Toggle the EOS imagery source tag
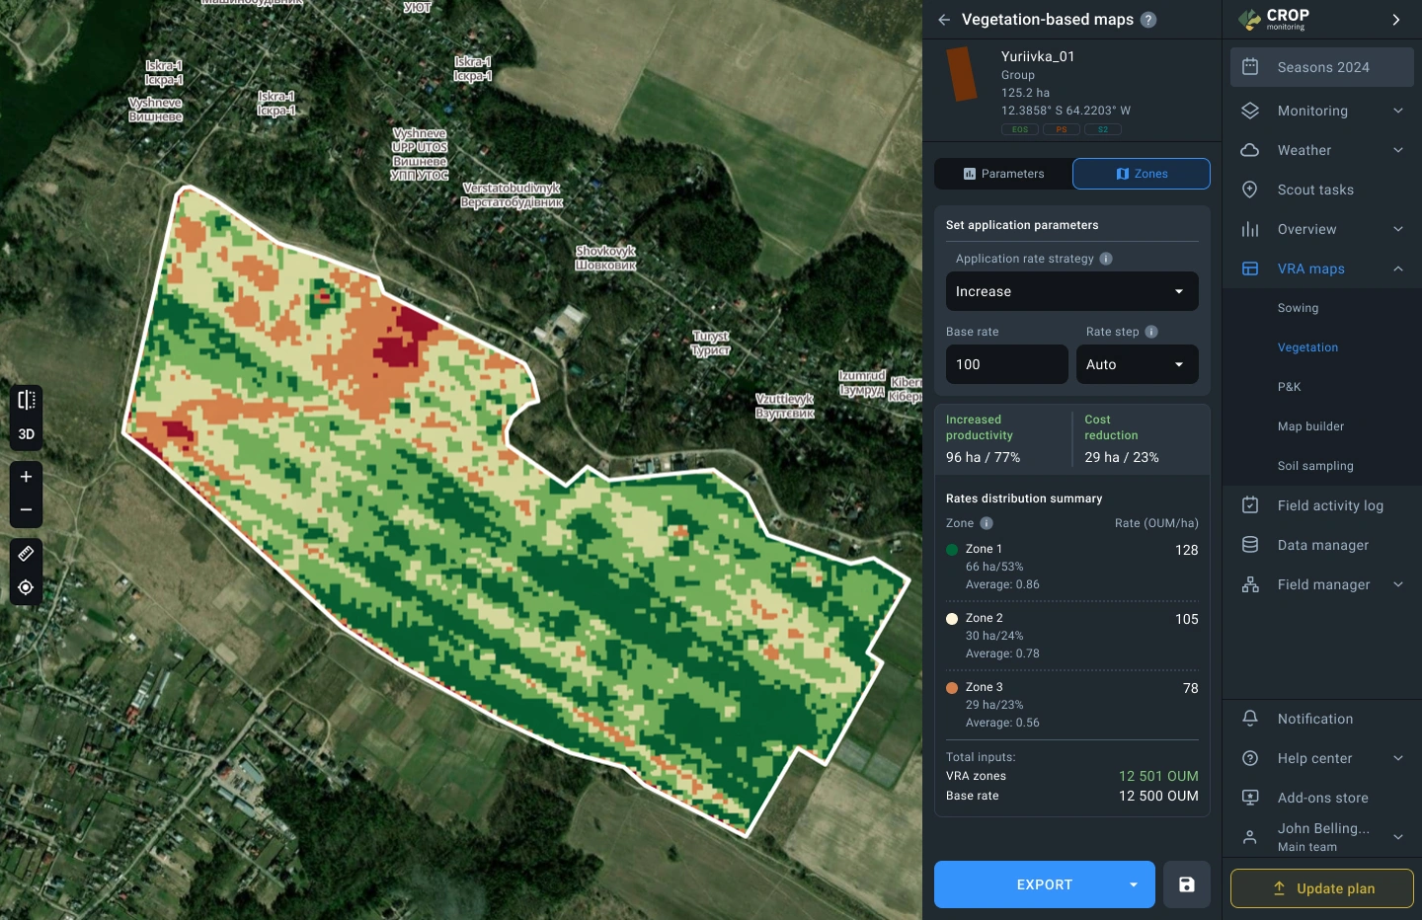This screenshot has height=920, width=1422. 1019,129
